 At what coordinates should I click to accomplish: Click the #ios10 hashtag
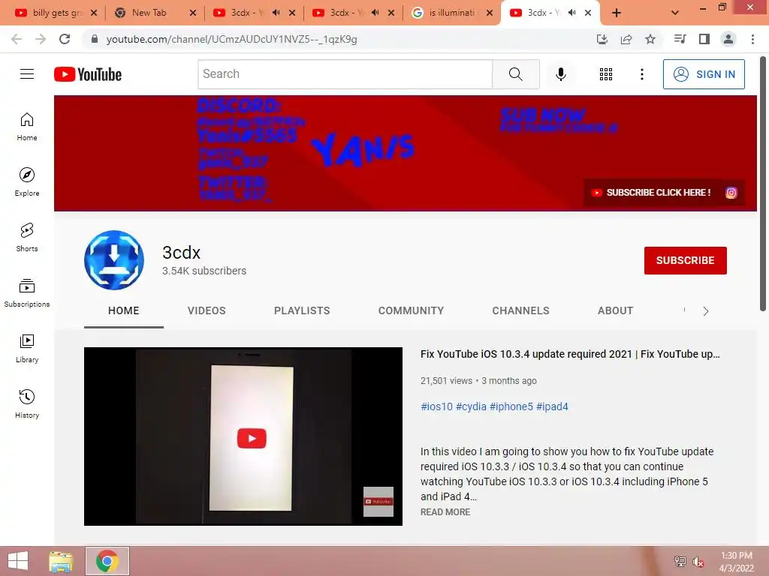[436, 406]
